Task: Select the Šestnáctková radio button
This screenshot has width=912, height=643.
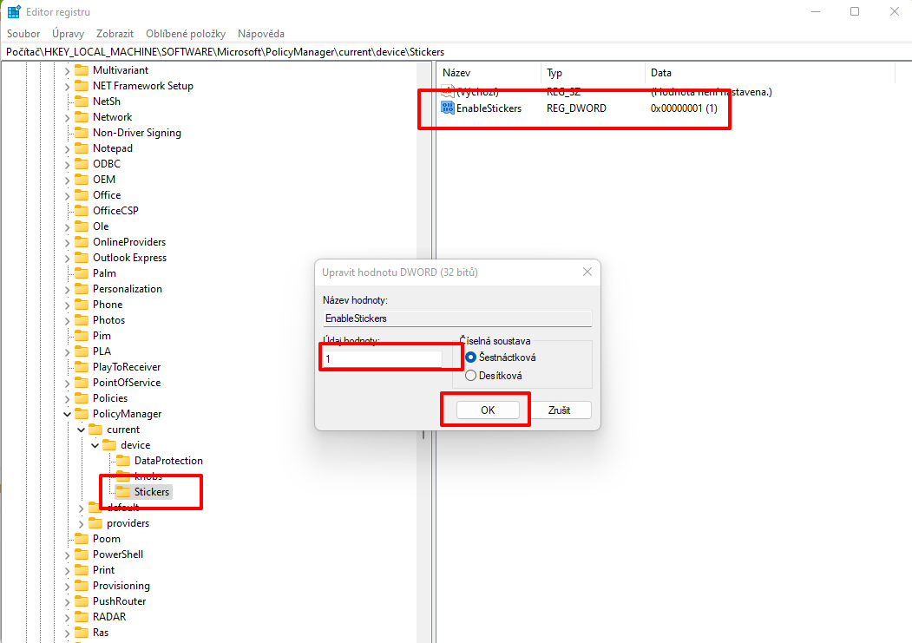Action: (x=471, y=357)
